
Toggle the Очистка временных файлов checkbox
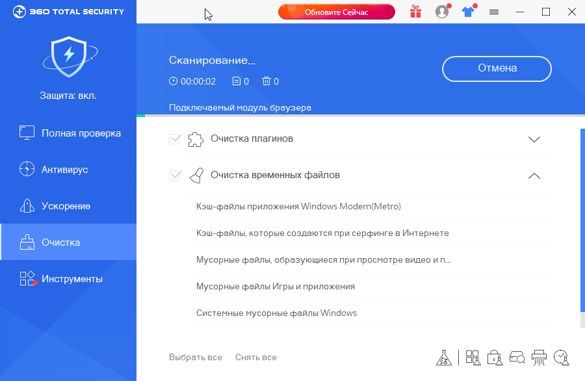(x=175, y=176)
